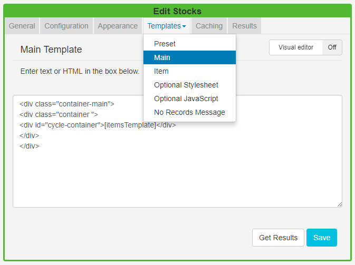Click inside the template HTML text area
Image resolution: width=355 pixels, height=265 pixels.
click(177, 174)
